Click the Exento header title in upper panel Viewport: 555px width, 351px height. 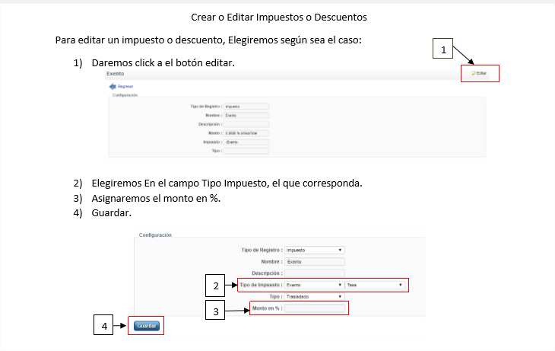pyautogui.click(x=115, y=74)
